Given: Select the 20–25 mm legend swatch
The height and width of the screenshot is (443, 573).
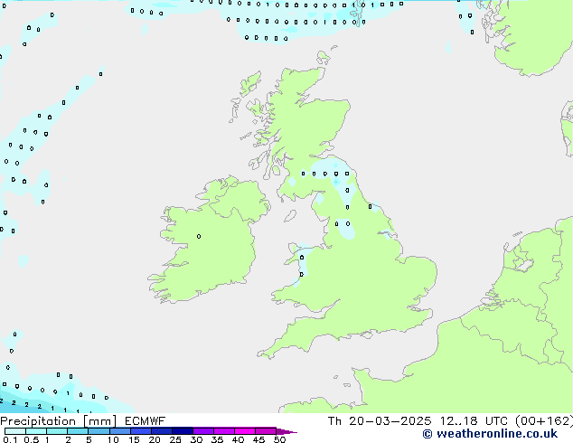Looking at the screenshot, I should coord(161,431).
